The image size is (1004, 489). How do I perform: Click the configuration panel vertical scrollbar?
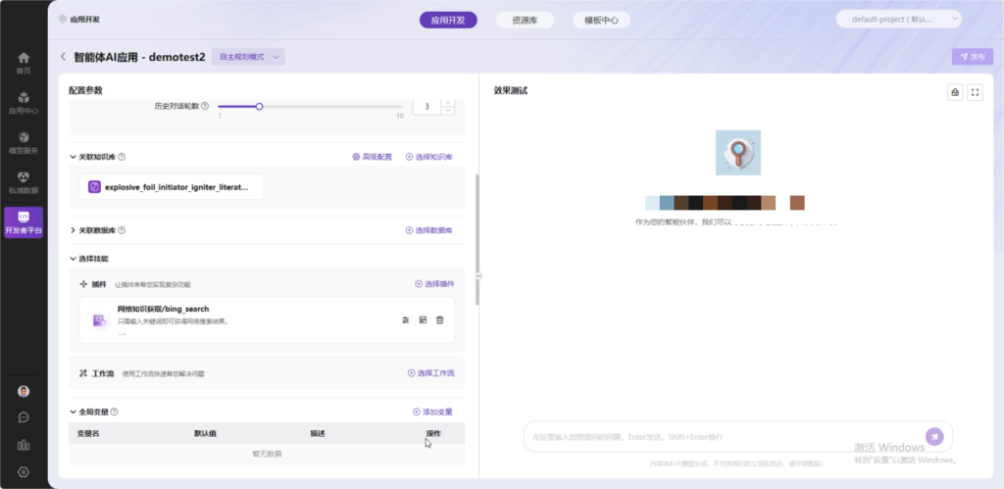tap(477, 239)
